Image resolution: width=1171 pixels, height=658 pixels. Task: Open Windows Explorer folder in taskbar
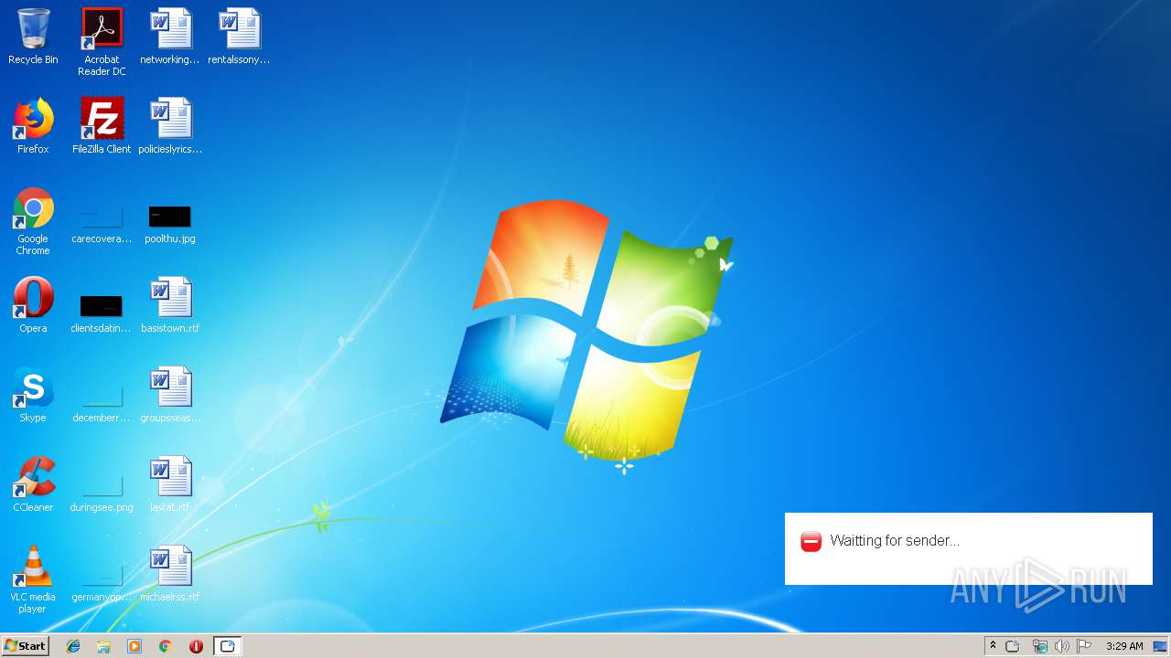(x=103, y=646)
